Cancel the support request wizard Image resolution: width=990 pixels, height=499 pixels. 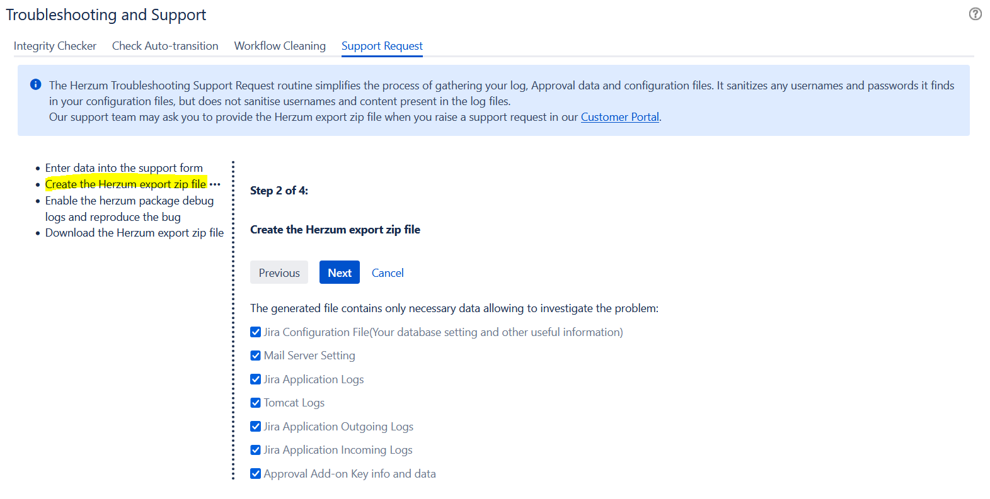pos(388,273)
